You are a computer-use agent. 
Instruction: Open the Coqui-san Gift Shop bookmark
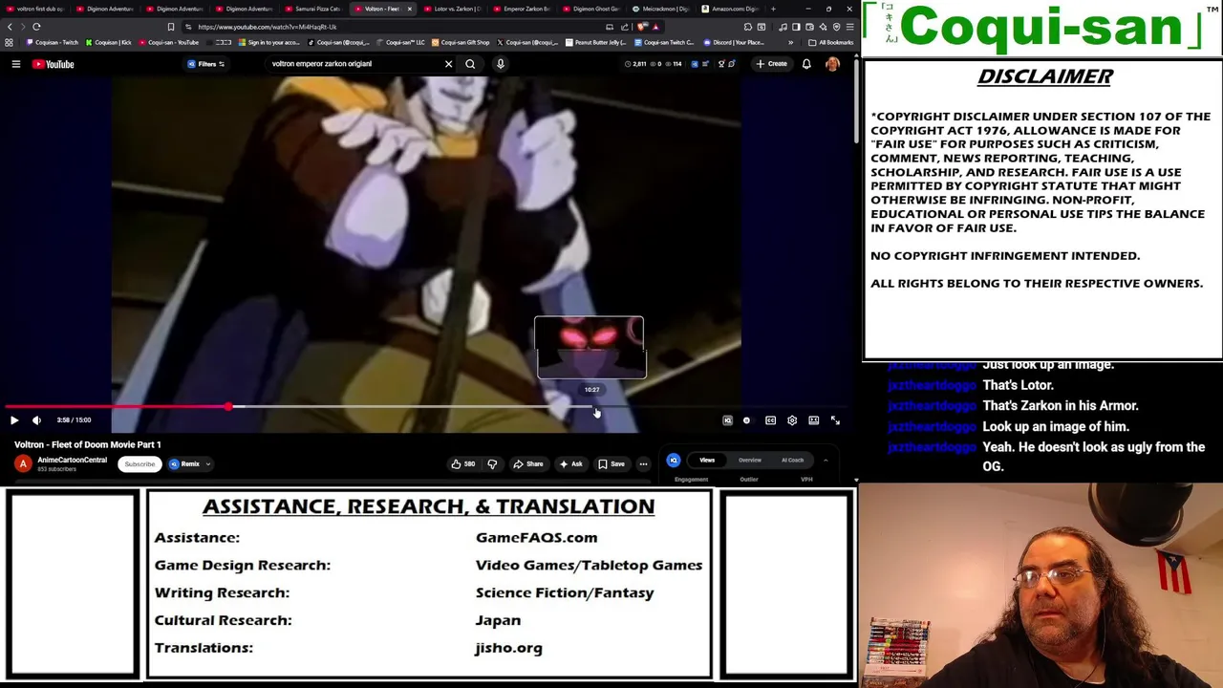[461, 42]
